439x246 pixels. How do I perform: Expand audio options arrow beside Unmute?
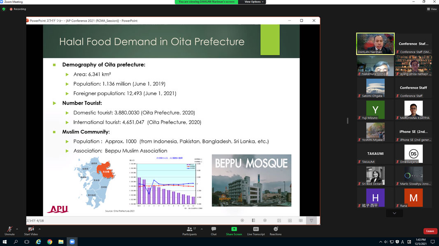[x=17, y=229]
